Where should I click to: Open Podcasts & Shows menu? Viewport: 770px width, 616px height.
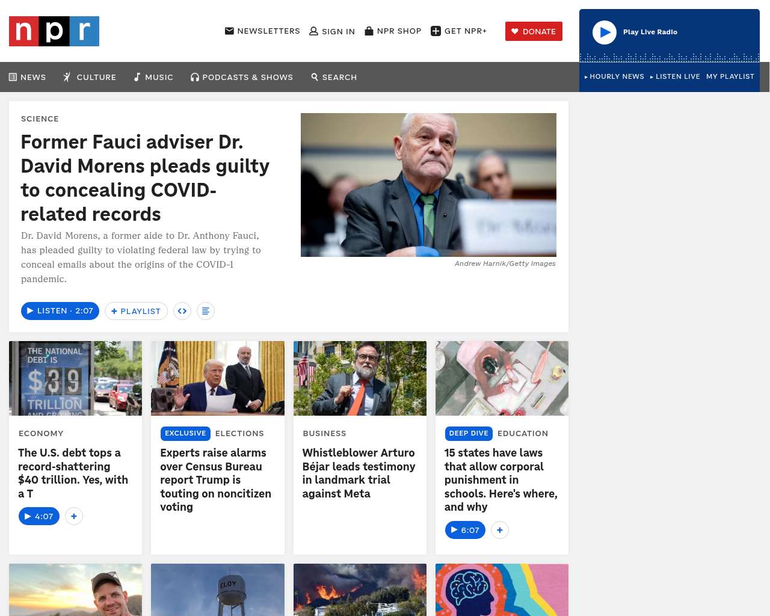242,77
